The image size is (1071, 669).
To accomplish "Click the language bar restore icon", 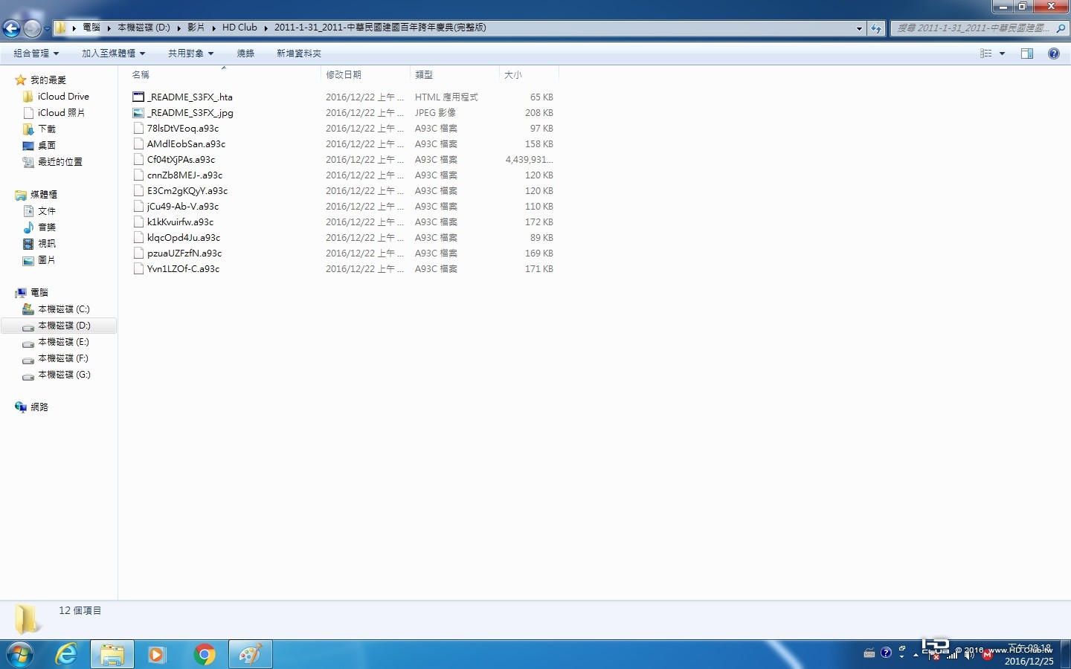I will [902, 649].
